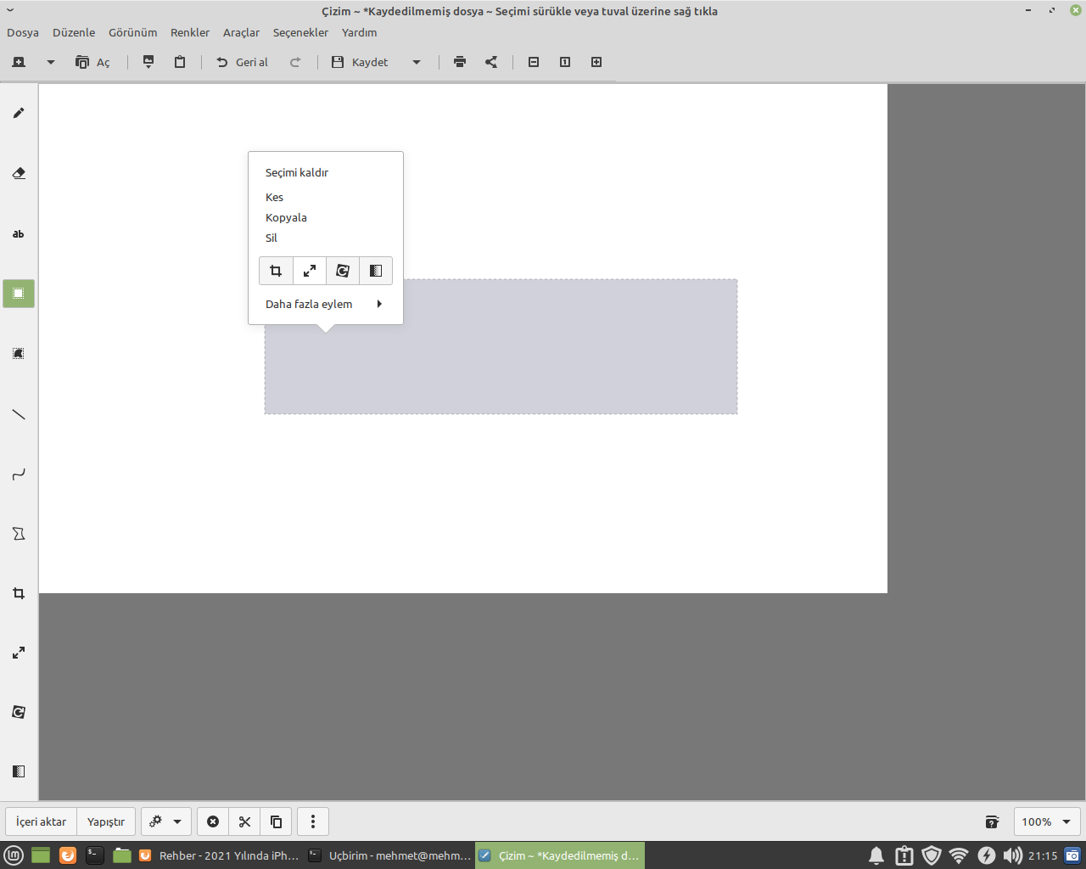Click the scissors cut icon in bottom bar

coord(244,821)
